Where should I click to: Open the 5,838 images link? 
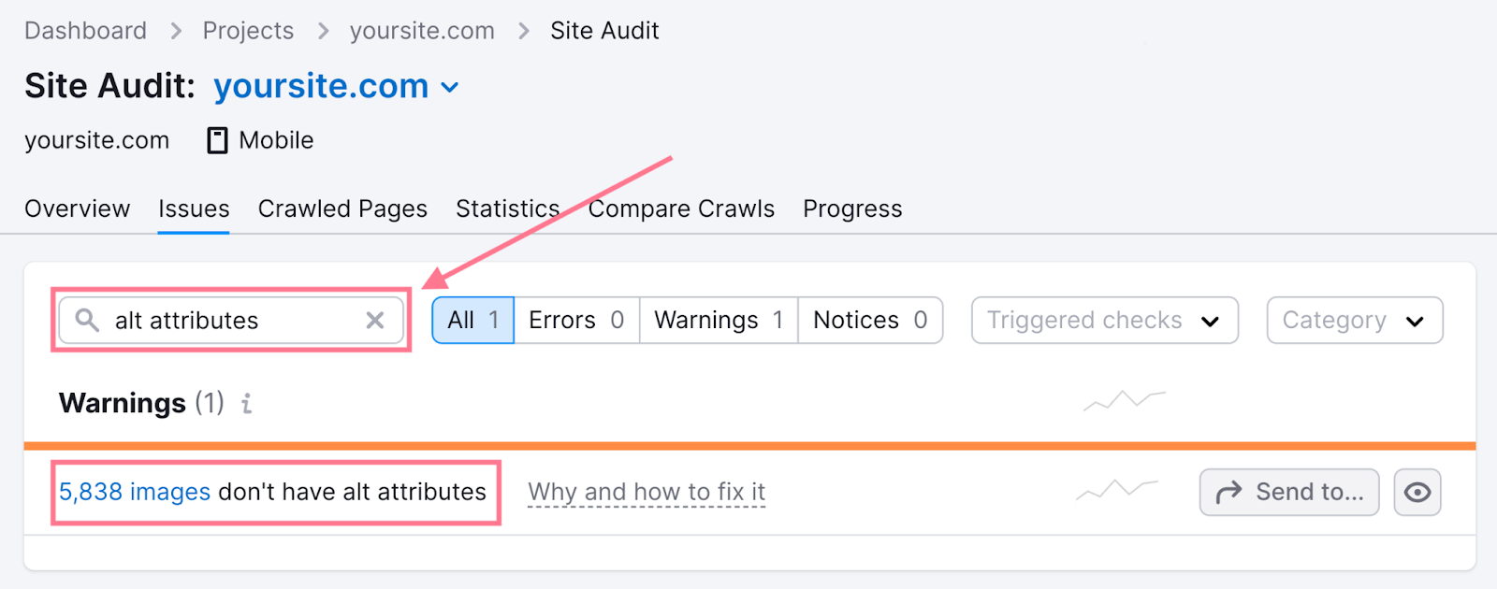coord(134,492)
